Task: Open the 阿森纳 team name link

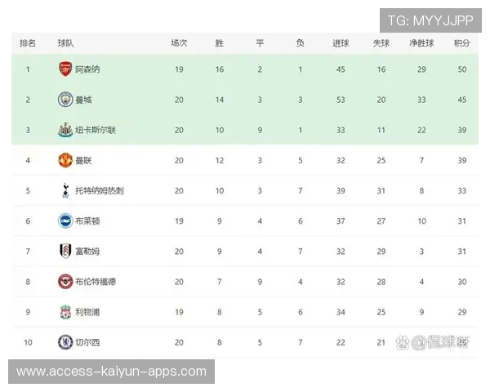Action: click(x=87, y=69)
